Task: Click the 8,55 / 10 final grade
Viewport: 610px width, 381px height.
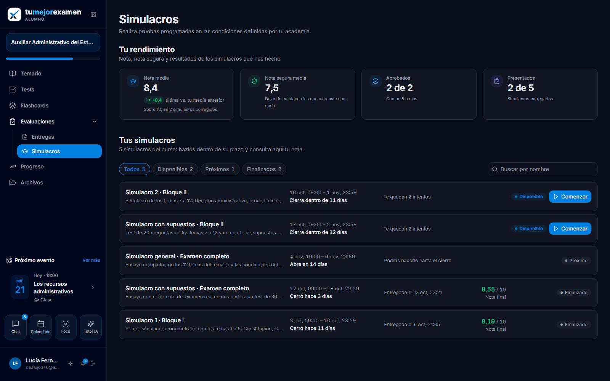Action: [493, 290]
